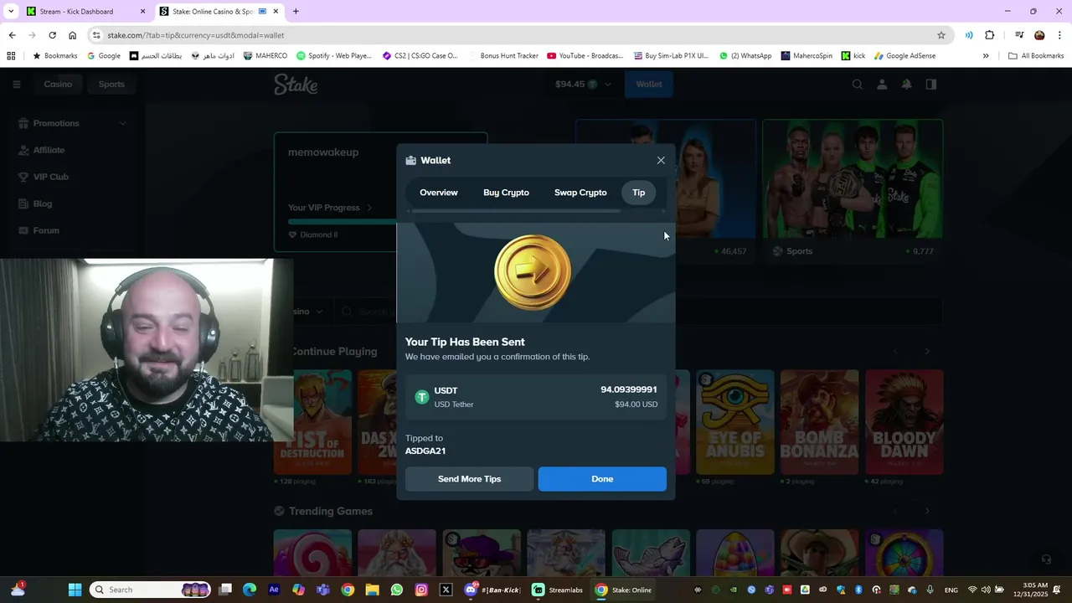Close the Wallet dialog
This screenshot has width=1072, height=603.
tap(661, 160)
